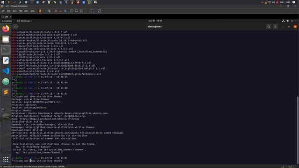The image size is (299, 168).
Task: Click the VLC cone in system tray
Action: (266, 2)
